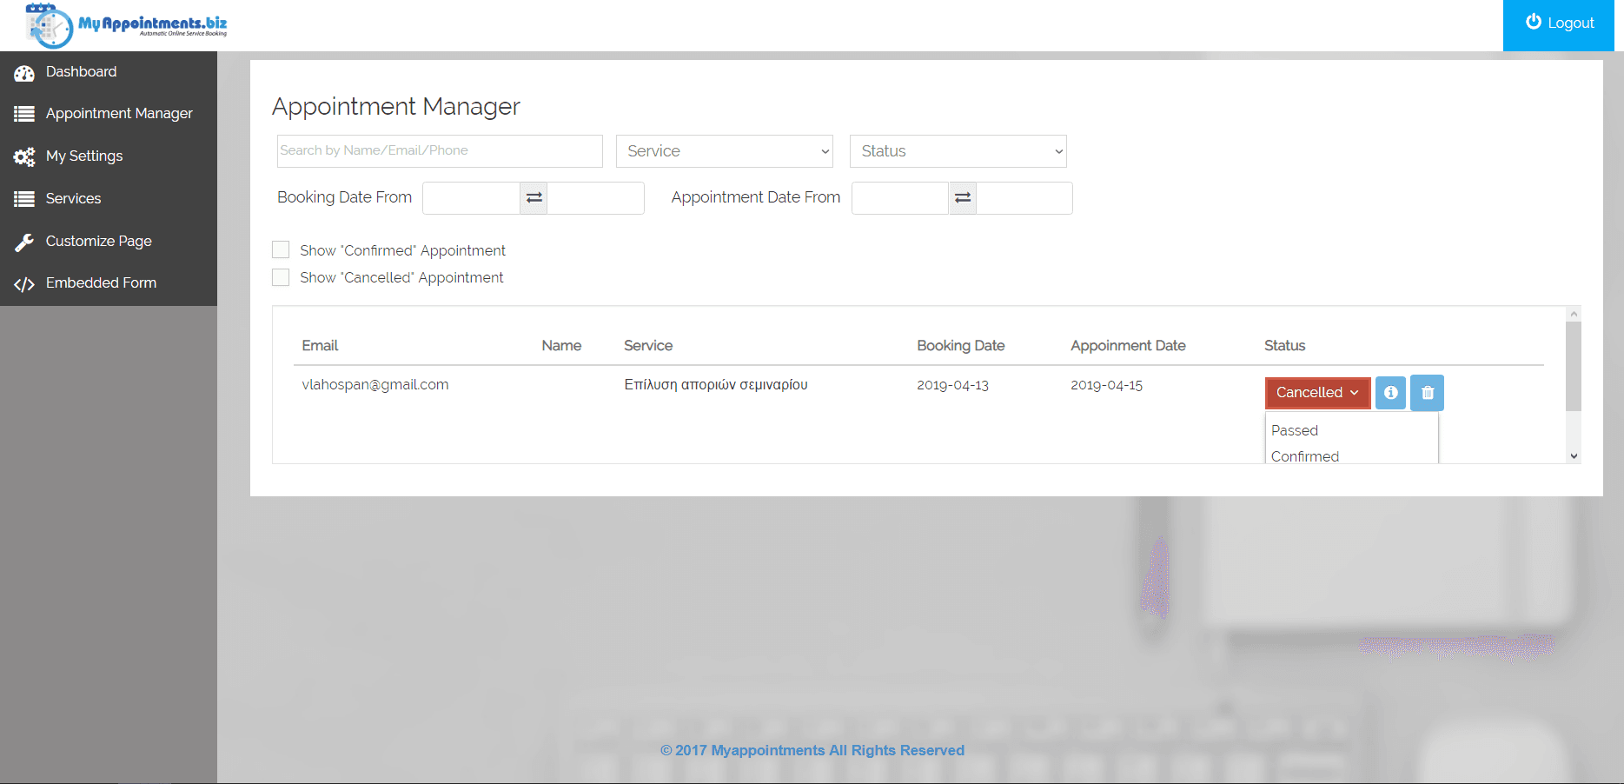Image resolution: width=1624 pixels, height=784 pixels.
Task: Click the Status column header
Action: pos(1284,345)
